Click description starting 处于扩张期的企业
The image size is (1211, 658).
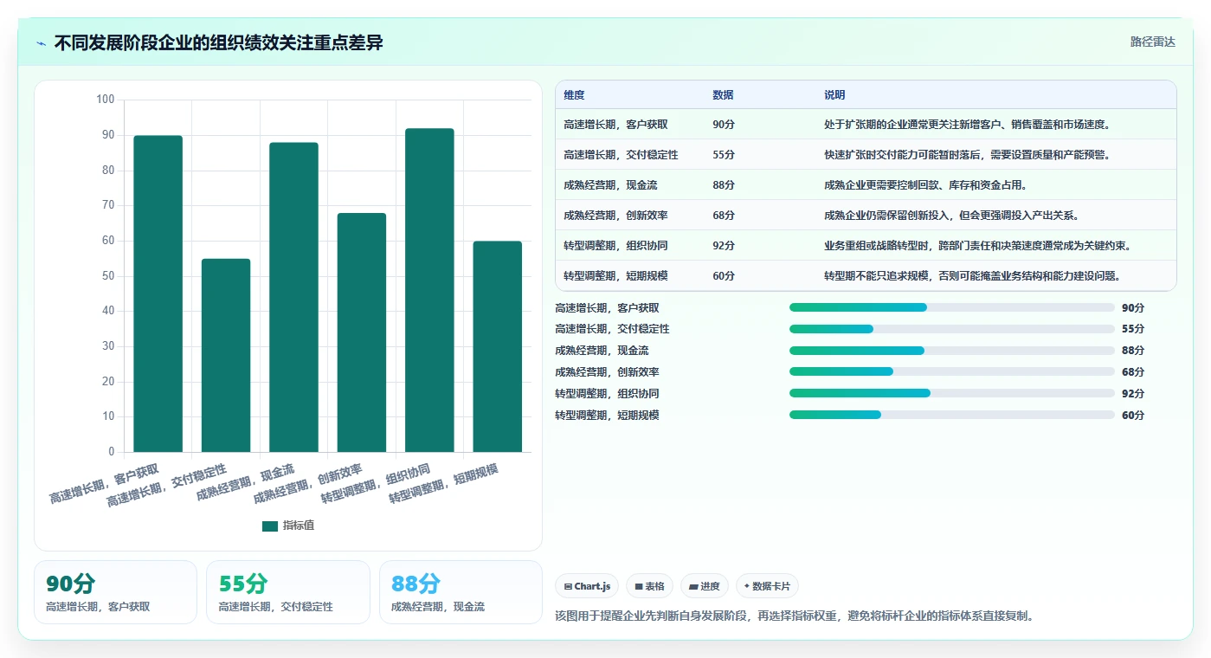click(967, 125)
